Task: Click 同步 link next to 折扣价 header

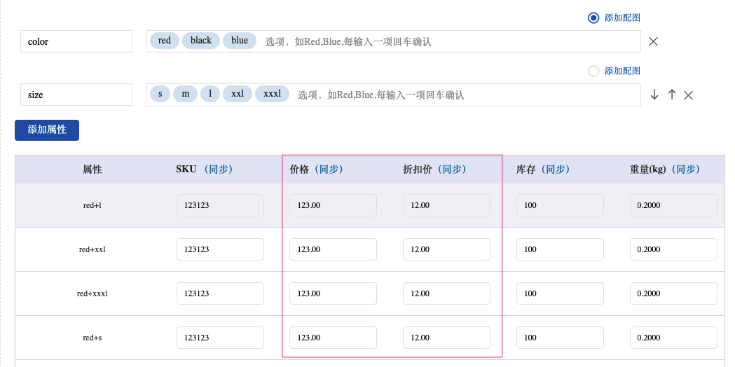Action: 451,169
